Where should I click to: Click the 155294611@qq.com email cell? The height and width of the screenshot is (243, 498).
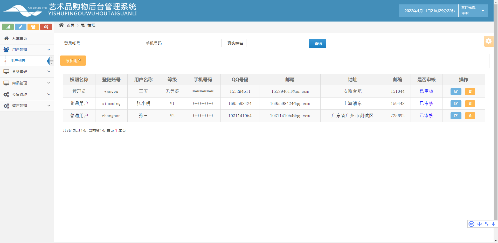click(x=290, y=92)
